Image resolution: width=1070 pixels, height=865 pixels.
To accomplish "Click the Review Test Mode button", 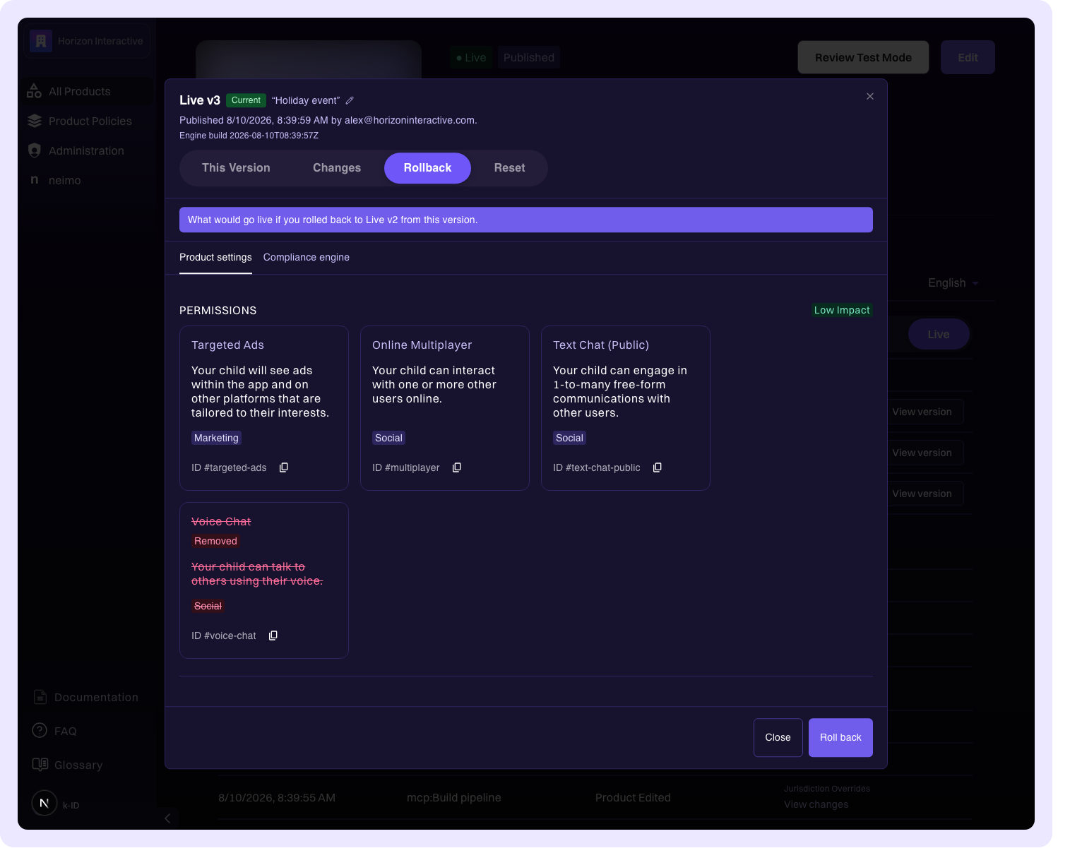I will click(x=863, y=57).
